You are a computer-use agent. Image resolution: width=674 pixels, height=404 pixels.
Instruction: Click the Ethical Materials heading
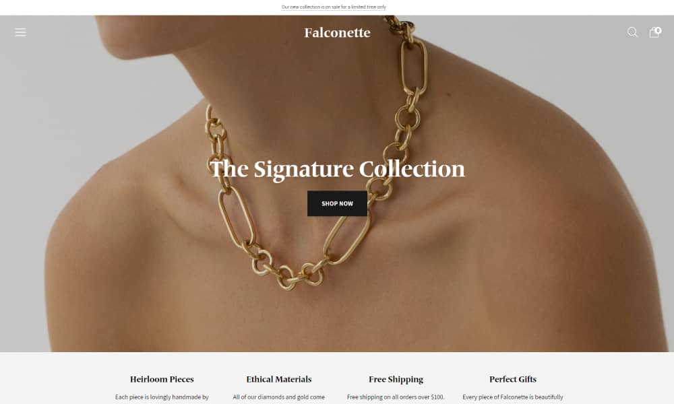click(x=278, y=379)
